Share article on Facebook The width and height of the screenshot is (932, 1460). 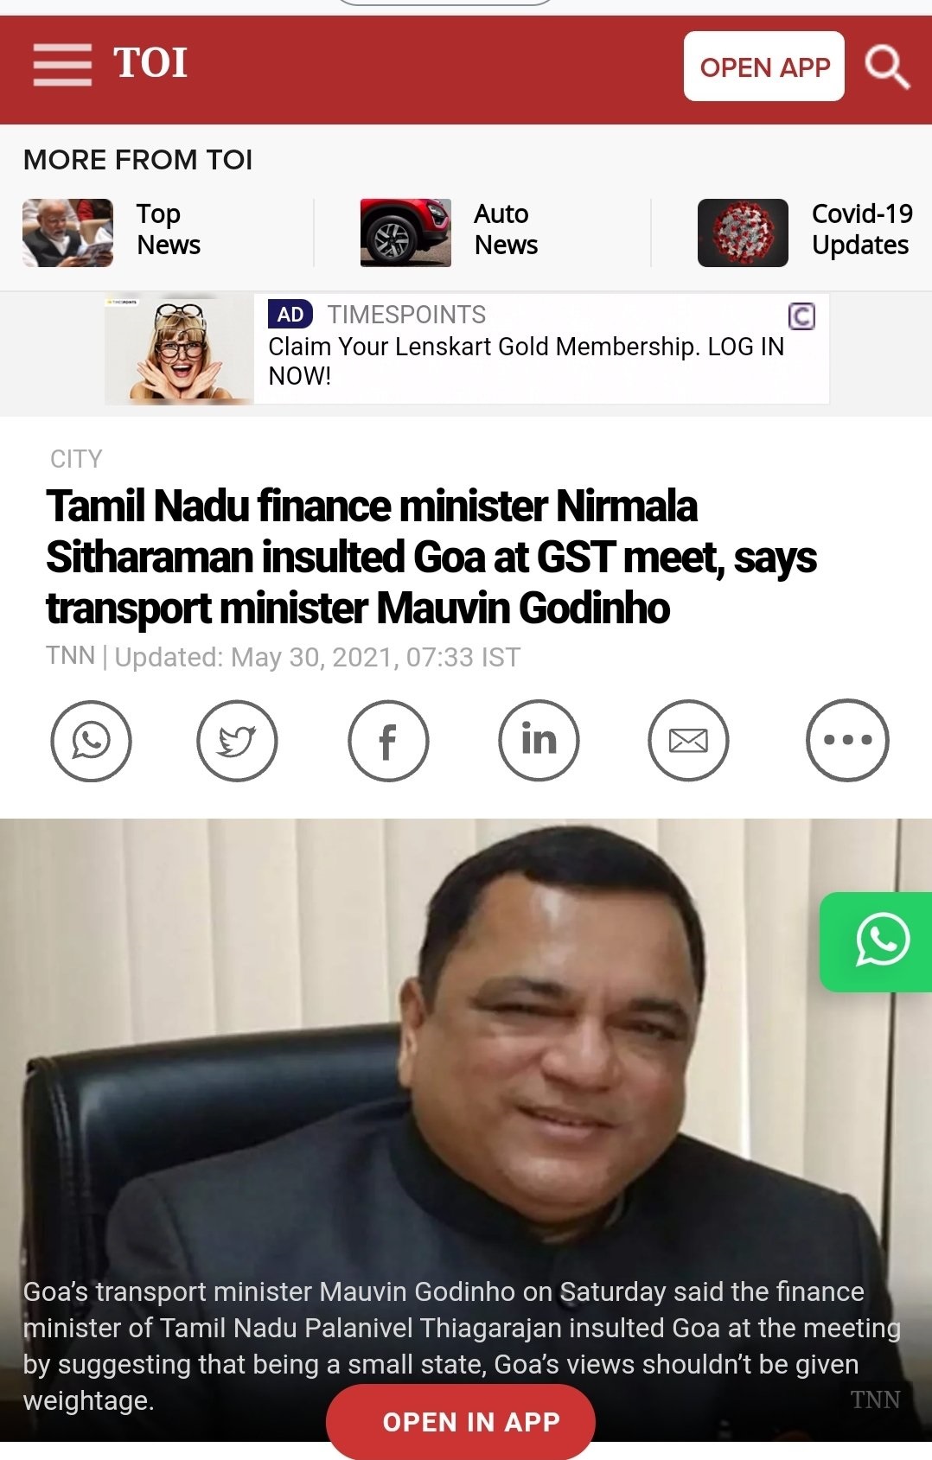tap(388, 741)
